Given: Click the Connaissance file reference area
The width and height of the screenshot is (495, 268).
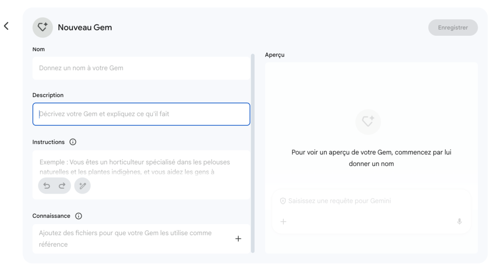Looking at the screenshot, I should tap(131, 239).
